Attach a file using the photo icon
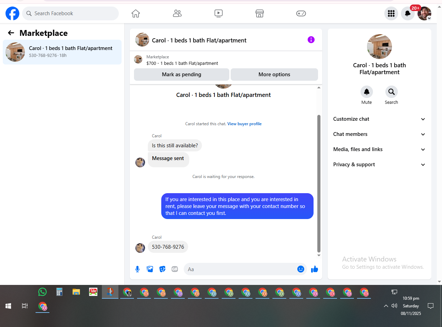Viewport: 442px width, 327px height. tap(150, 269)
